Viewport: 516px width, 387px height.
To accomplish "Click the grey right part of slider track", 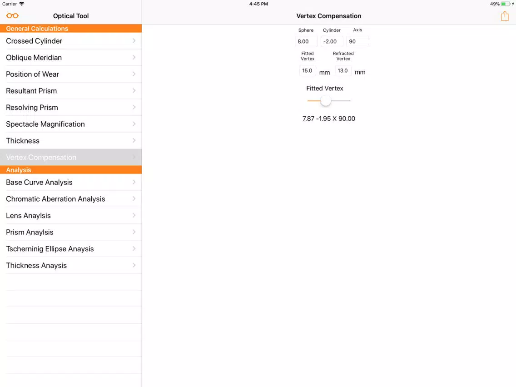I will (x=341, y=101).
